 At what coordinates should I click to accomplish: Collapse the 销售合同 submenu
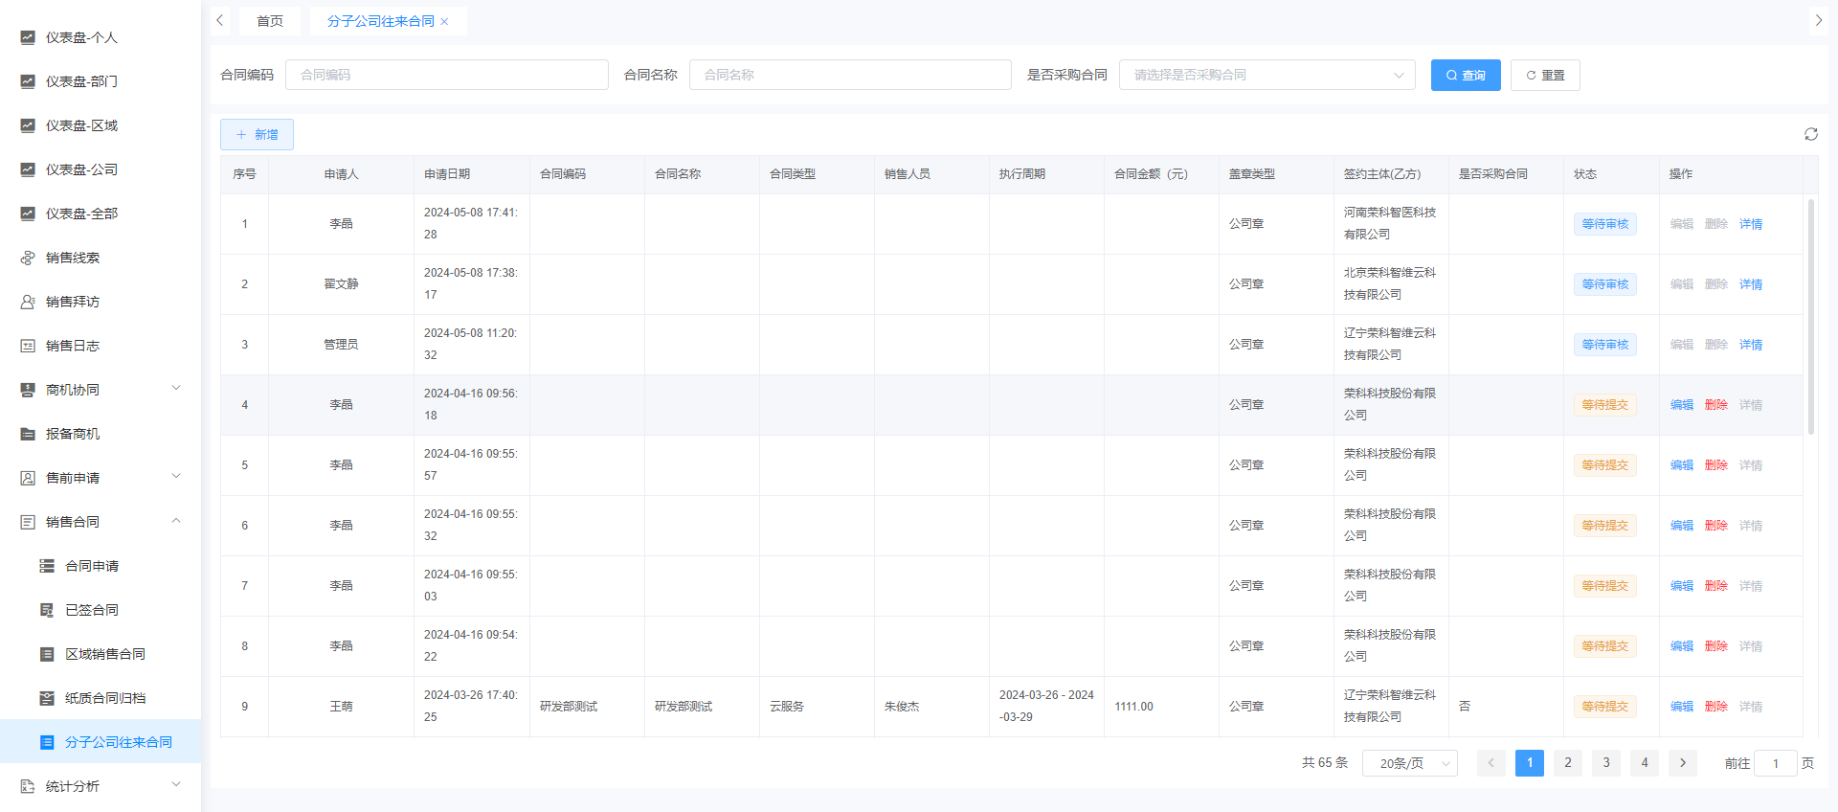tap(176, 521)
